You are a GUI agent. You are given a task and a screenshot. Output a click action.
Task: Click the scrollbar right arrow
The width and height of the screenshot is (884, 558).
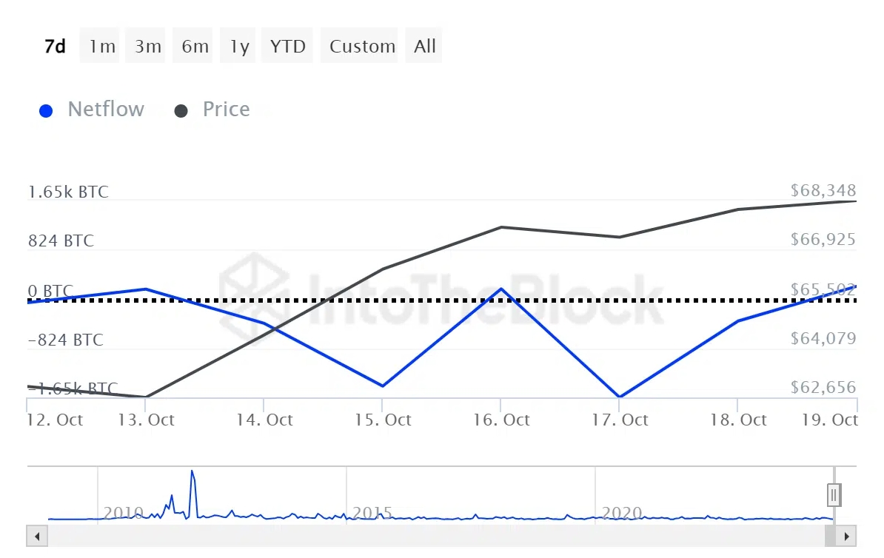[x=848, y=536]
